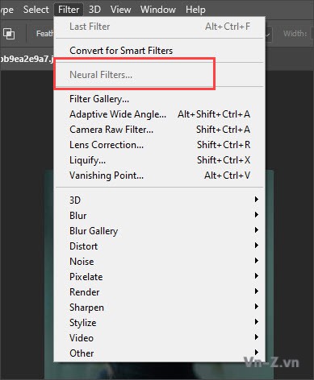The image size is (314, 380).
Task: Click the intersect selection icon in options bar
Action: [x=9, y=34]
